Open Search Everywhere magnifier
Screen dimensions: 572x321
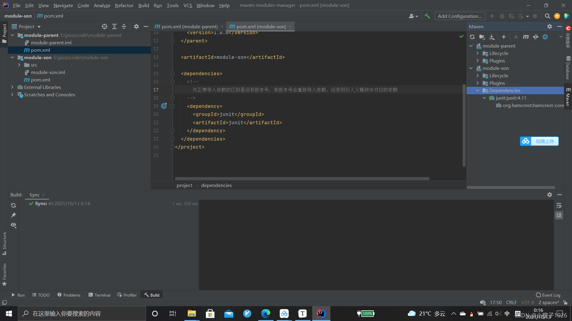548,16
